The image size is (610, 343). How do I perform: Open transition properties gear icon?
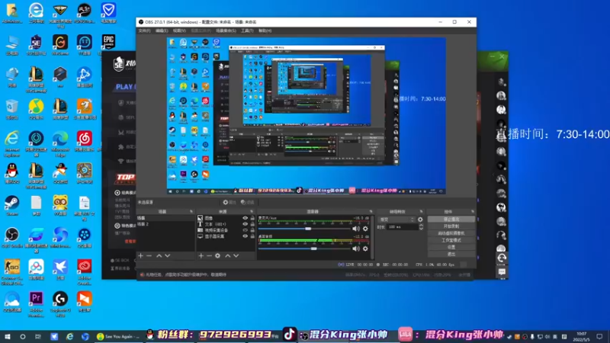[x=420, y=220]
